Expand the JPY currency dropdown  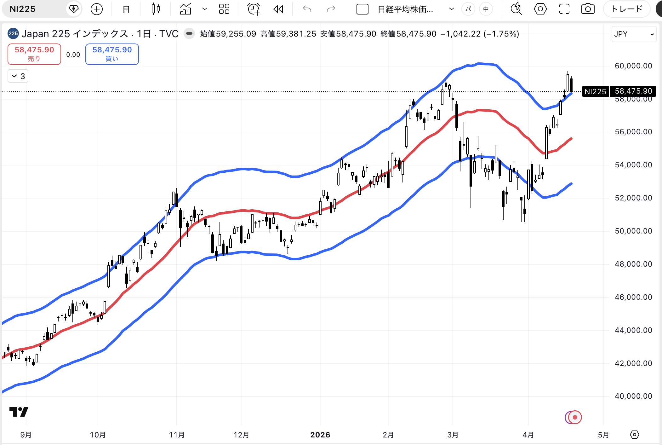tap(634, 34)
